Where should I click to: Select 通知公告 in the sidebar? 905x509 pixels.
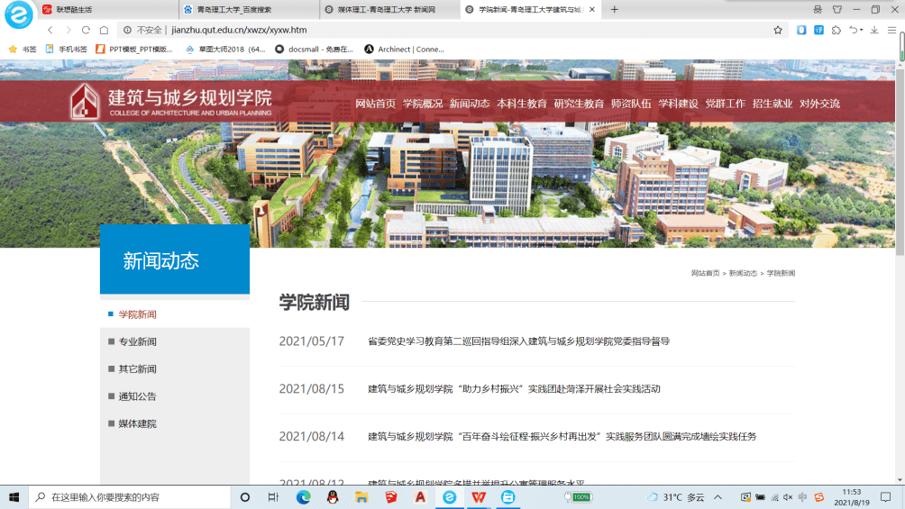137,396
